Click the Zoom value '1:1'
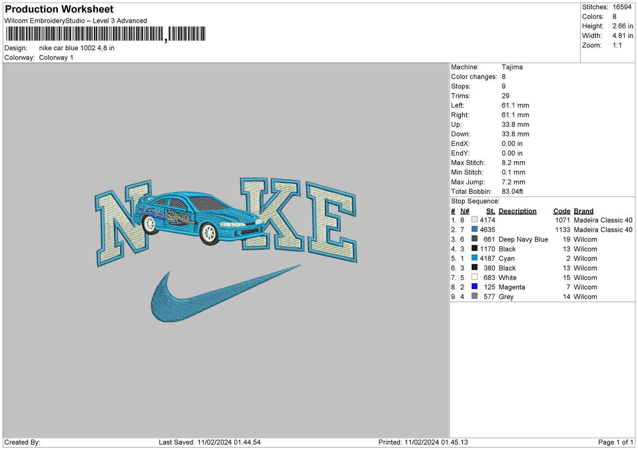Image resolution: width=638 pixels, height=450 pixels. pos(617,45)
